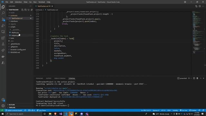
Task: Open the View menu
Action: [25, 2]
